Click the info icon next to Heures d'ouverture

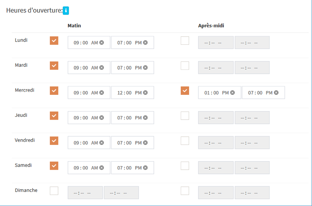coord(66,11)
